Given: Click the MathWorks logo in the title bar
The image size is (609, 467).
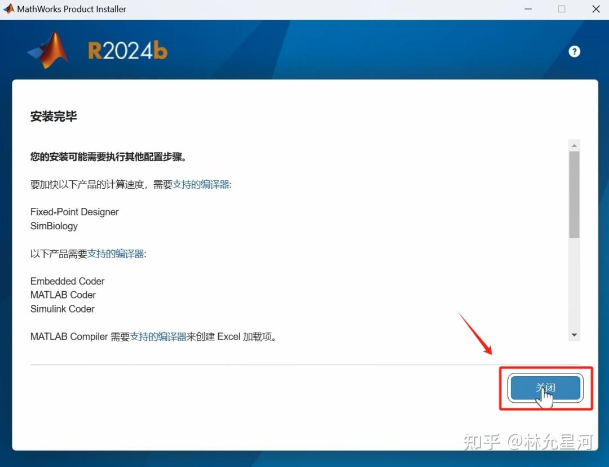Looking at the screenshot, I should 8,8.
